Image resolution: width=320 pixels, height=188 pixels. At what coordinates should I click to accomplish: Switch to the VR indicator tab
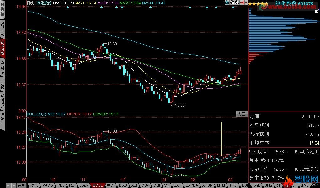(x=167, y=185)
